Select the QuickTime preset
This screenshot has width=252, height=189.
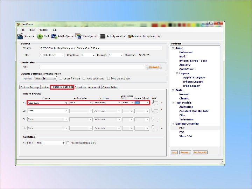point(187,69)
